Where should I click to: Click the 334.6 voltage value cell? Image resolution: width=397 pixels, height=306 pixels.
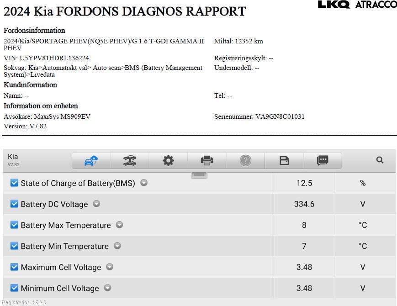[x=304, y=204]
